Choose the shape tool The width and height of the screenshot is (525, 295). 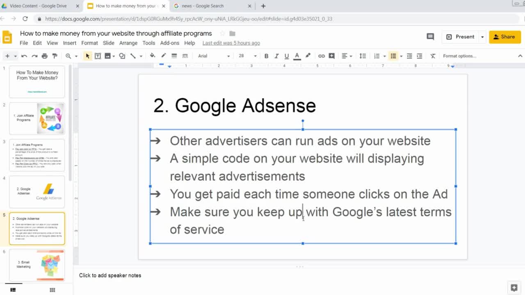(122, 56)
